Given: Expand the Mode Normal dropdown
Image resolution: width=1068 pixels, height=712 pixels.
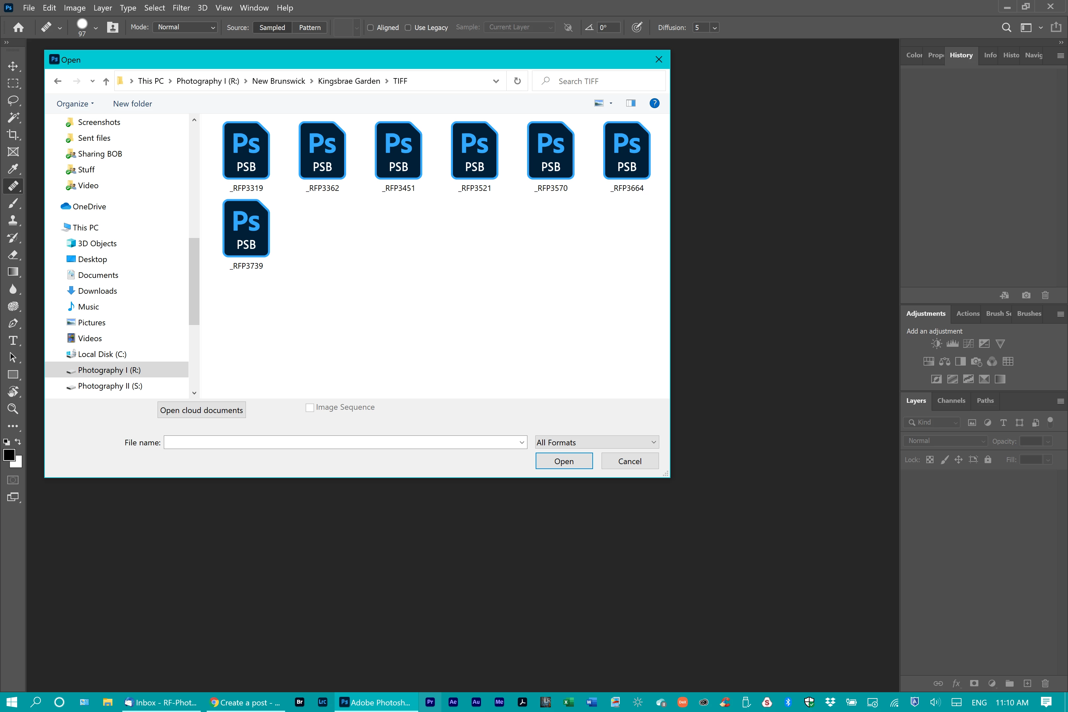Looking at the screenshot, I should tap(185, 27).
